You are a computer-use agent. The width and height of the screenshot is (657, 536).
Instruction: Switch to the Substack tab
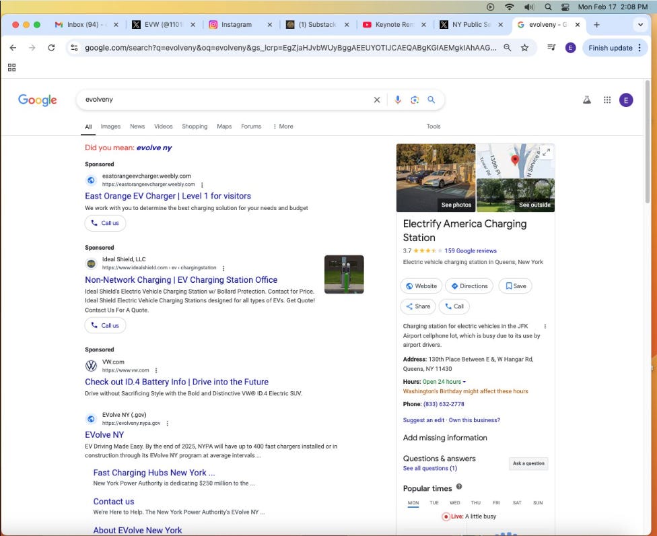[316, 25]
